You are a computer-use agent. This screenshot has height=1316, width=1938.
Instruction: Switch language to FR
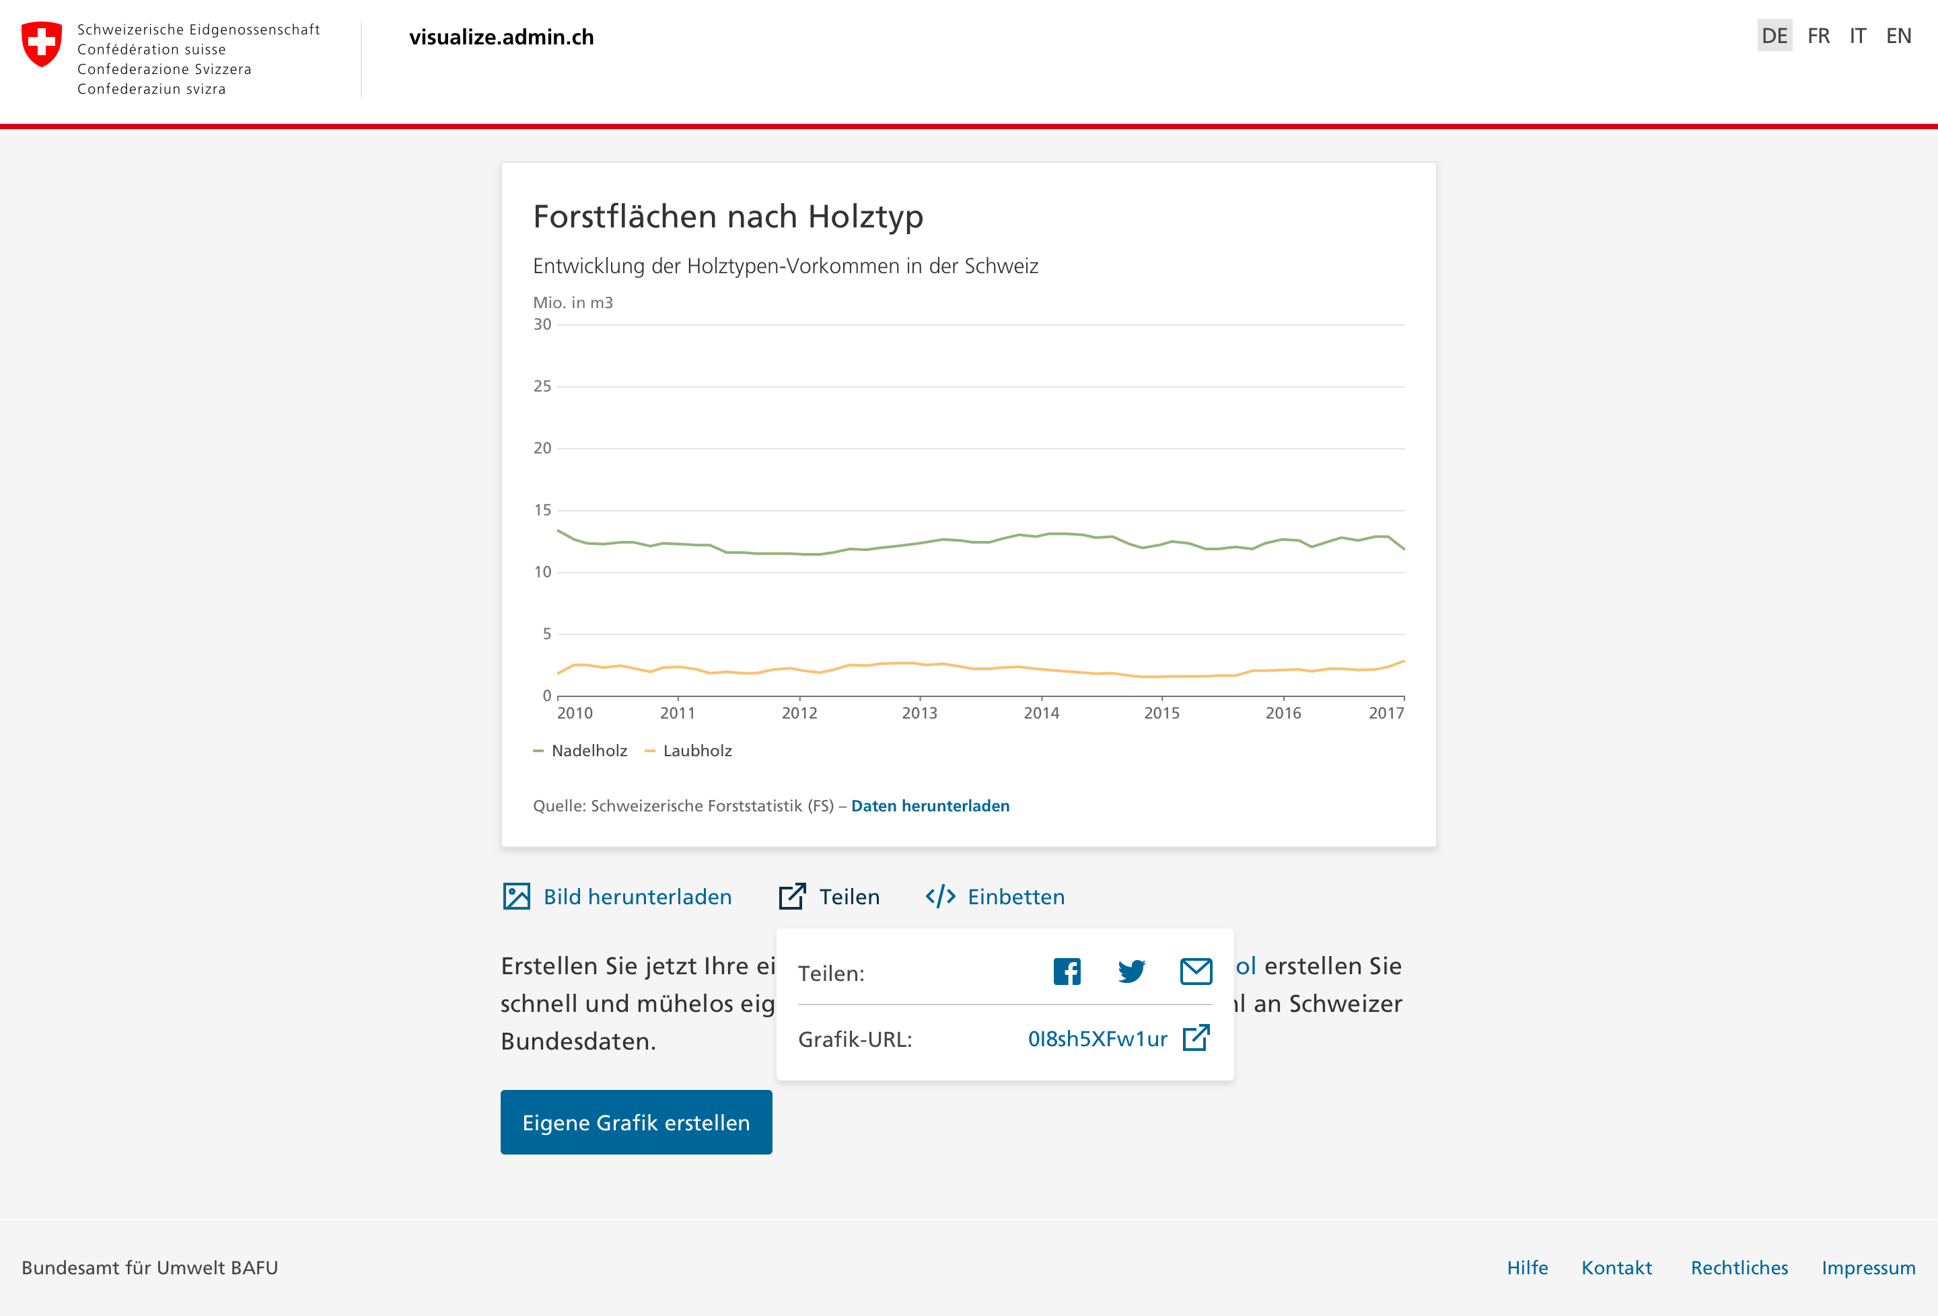(x=1818, y=36)
